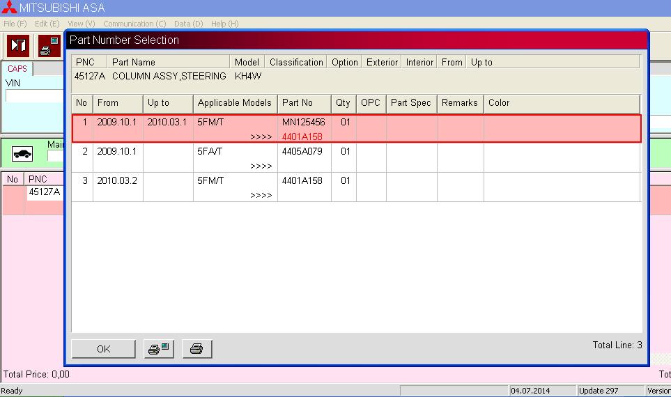Click the red superseding number 4401A158

[x=302, y=137]
